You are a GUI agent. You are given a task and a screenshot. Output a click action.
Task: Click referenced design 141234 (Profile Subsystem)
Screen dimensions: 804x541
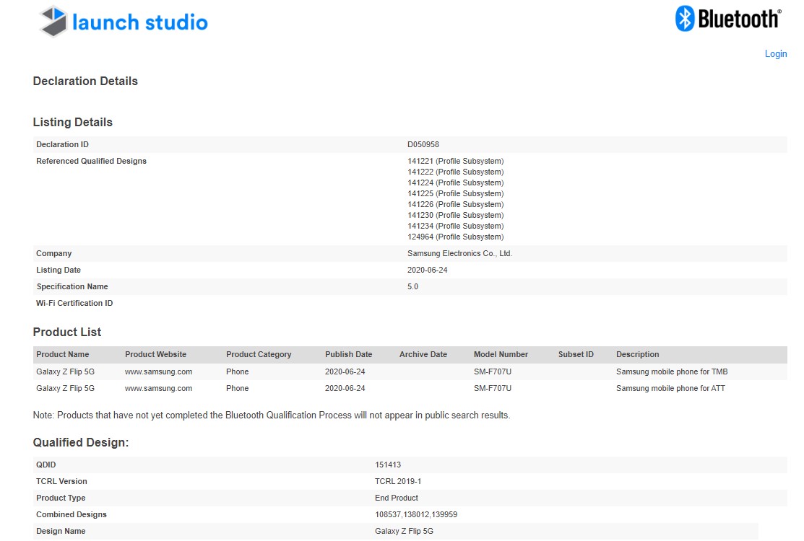click(x=455, y=226)
